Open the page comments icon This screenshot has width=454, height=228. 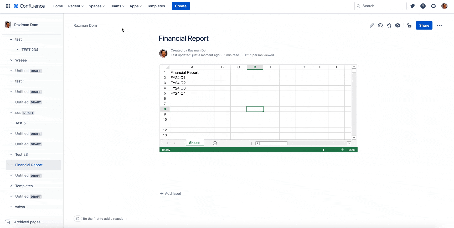coord(380,25)
